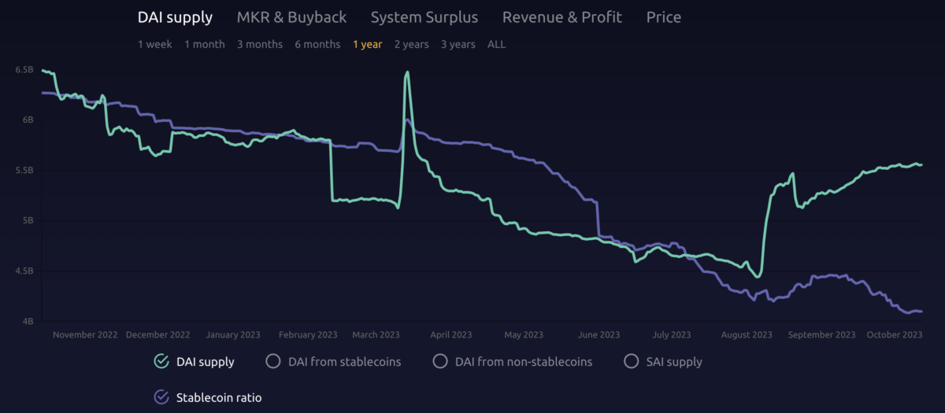Image resolution: width=945 pixels, height=413 pixels.
Task: Open the Price tab
Action: 663,17
